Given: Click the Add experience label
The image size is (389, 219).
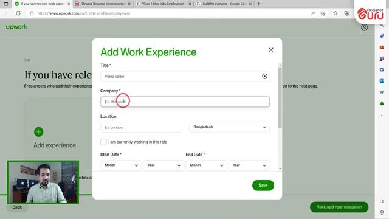Looking at the screenshot, I should 55,145.
